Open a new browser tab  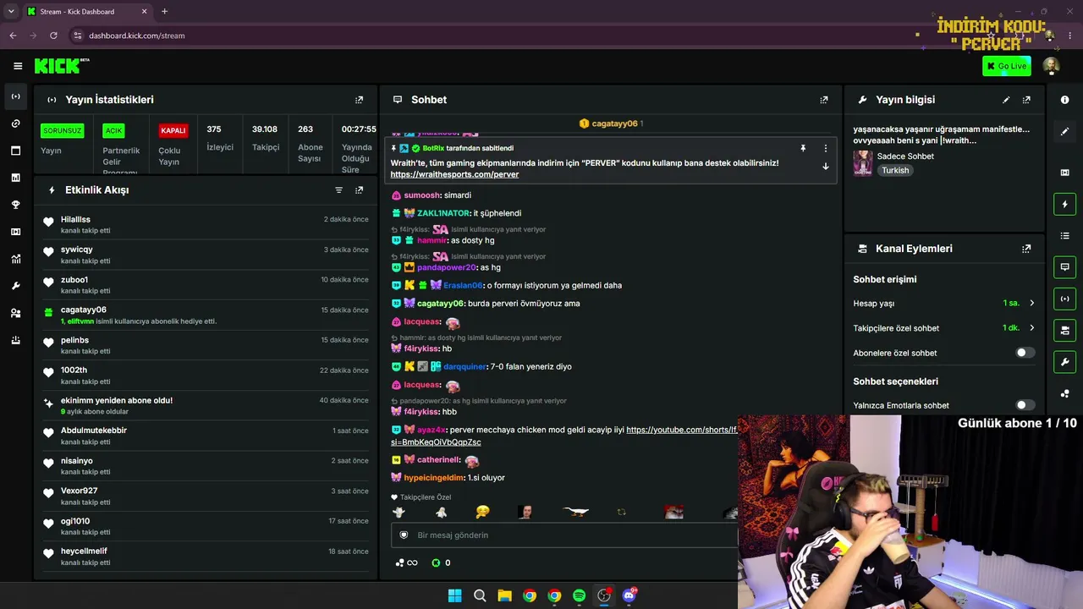[164, 12]
